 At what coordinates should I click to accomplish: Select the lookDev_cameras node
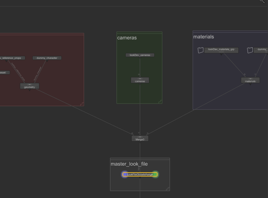(x=140, y=55)
